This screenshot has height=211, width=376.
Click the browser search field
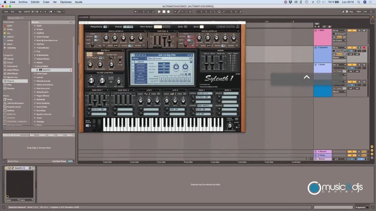(x=41, y=18)
